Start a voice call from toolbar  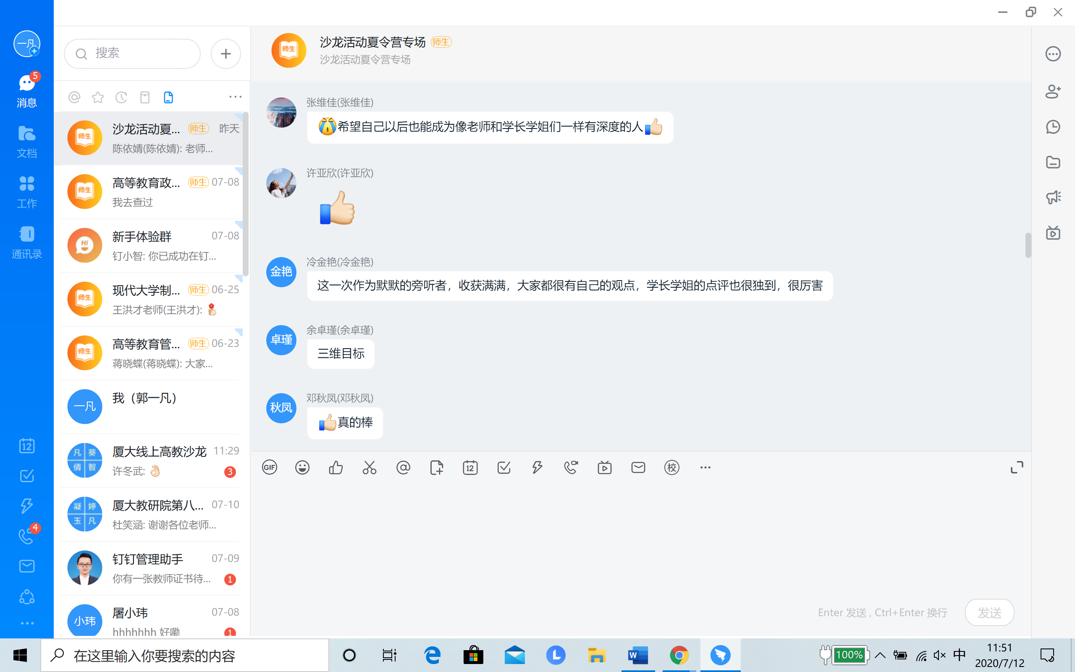571,467
